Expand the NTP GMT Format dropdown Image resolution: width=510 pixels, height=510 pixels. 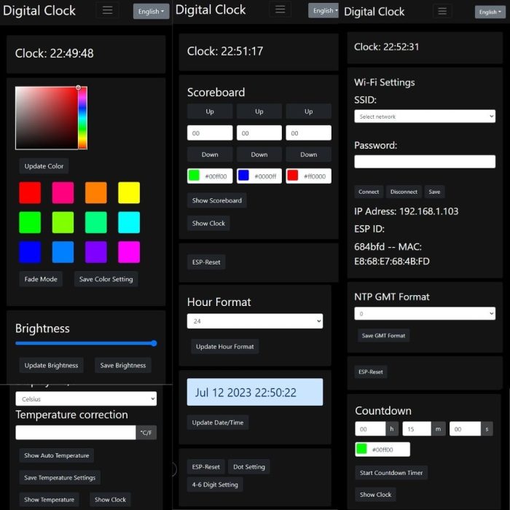425,313
